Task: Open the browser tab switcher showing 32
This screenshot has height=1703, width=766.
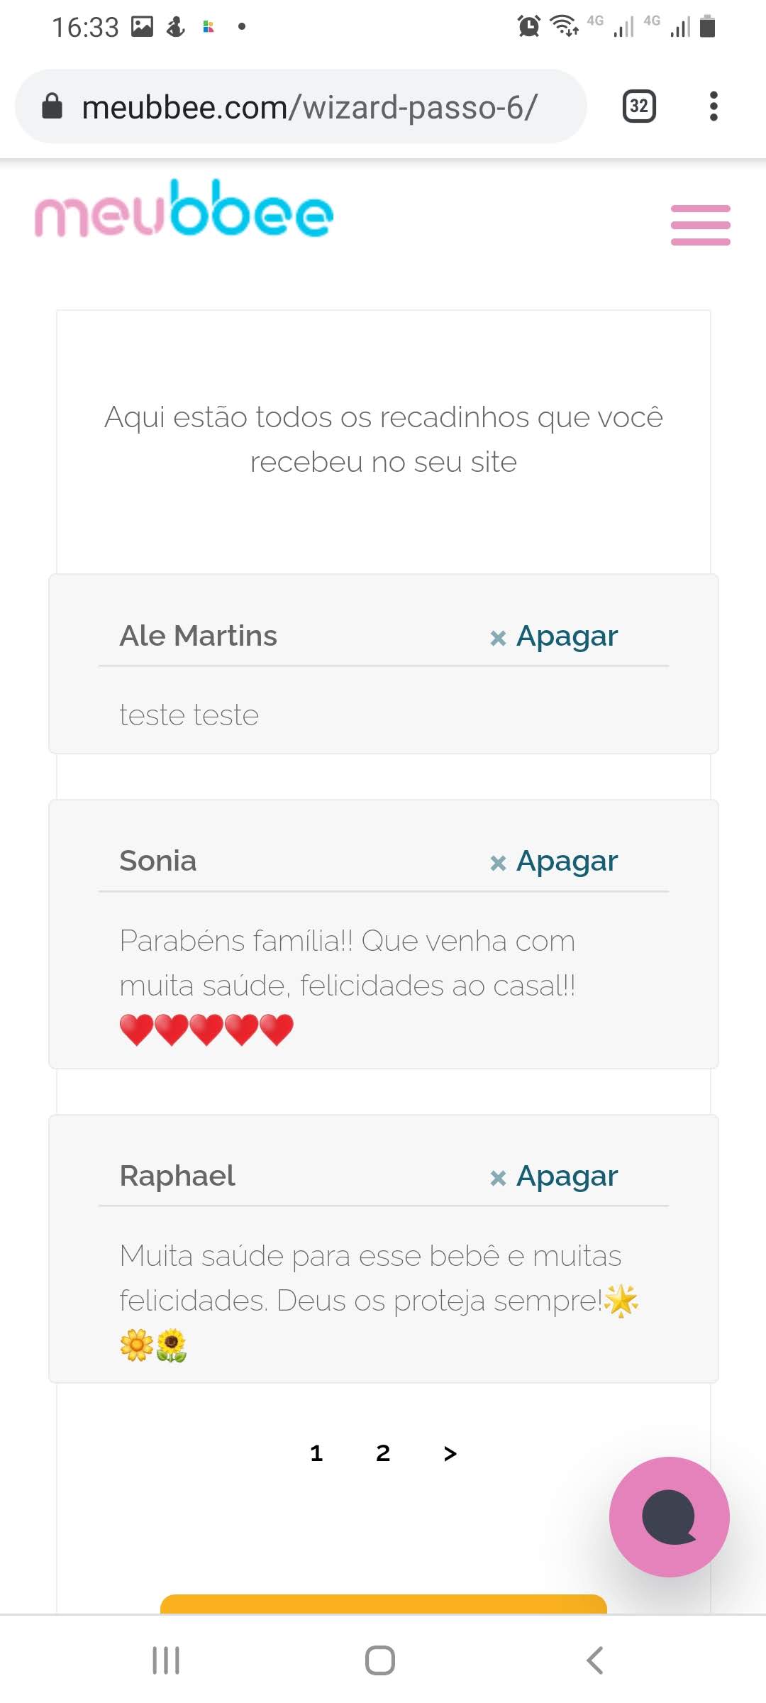Action: (x=638, y=106)
